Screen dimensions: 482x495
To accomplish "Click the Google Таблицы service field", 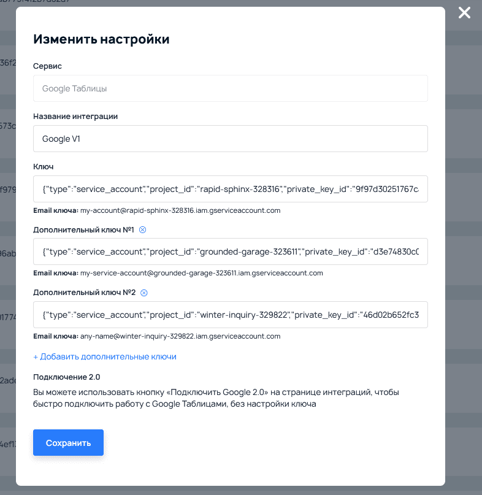I will (x=230, y=88).
